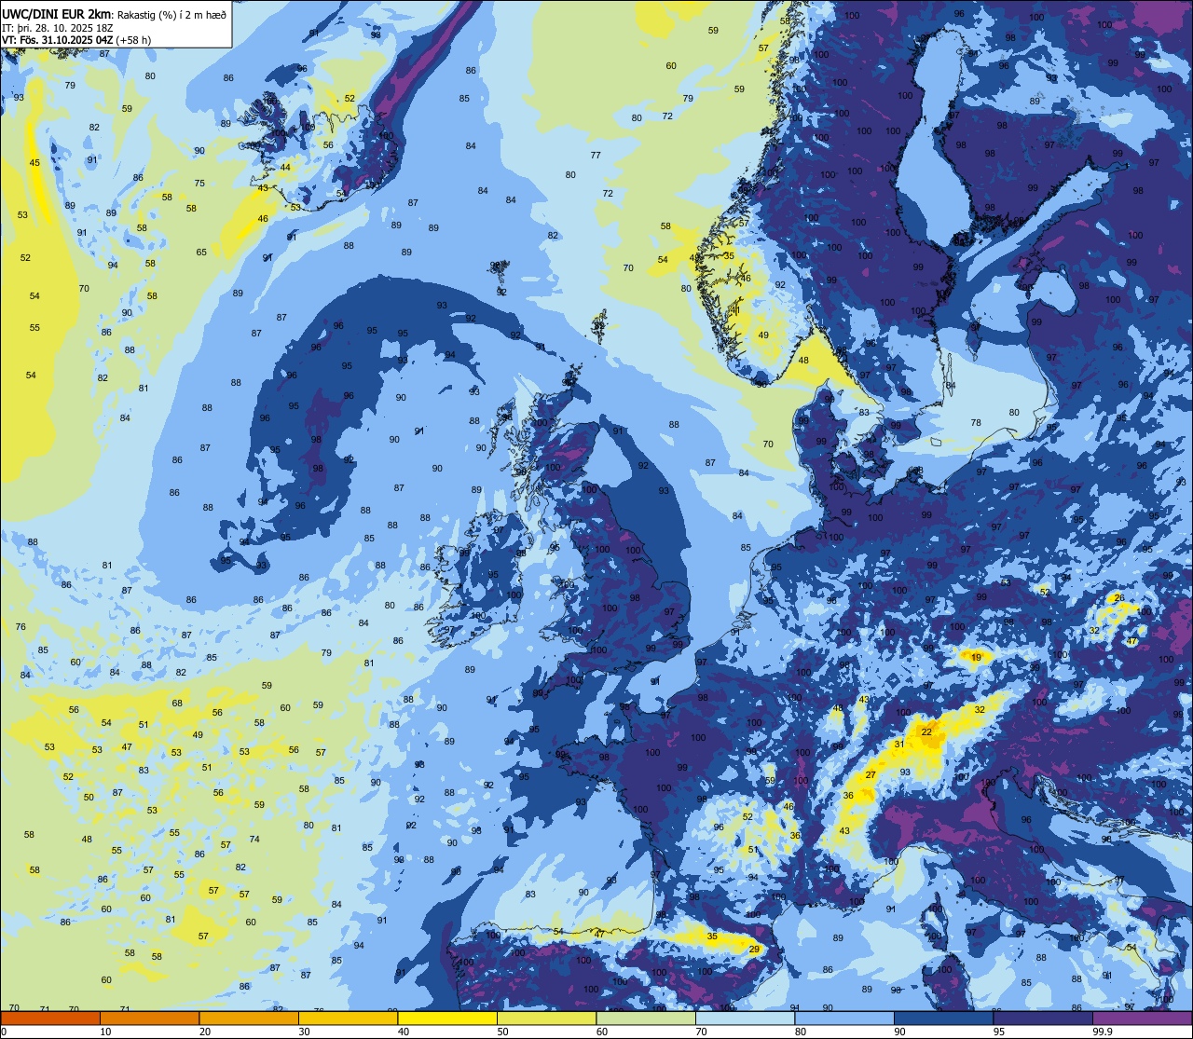Viewport: 1193px width, 1039px height.
Task: Click the "UWC/DINI EUR 2km" title text
Action: pyautogui.click(x=57, y=13)
